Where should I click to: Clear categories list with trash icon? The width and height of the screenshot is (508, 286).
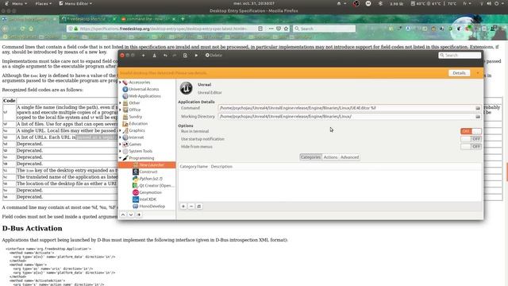(x=199, y=207)
